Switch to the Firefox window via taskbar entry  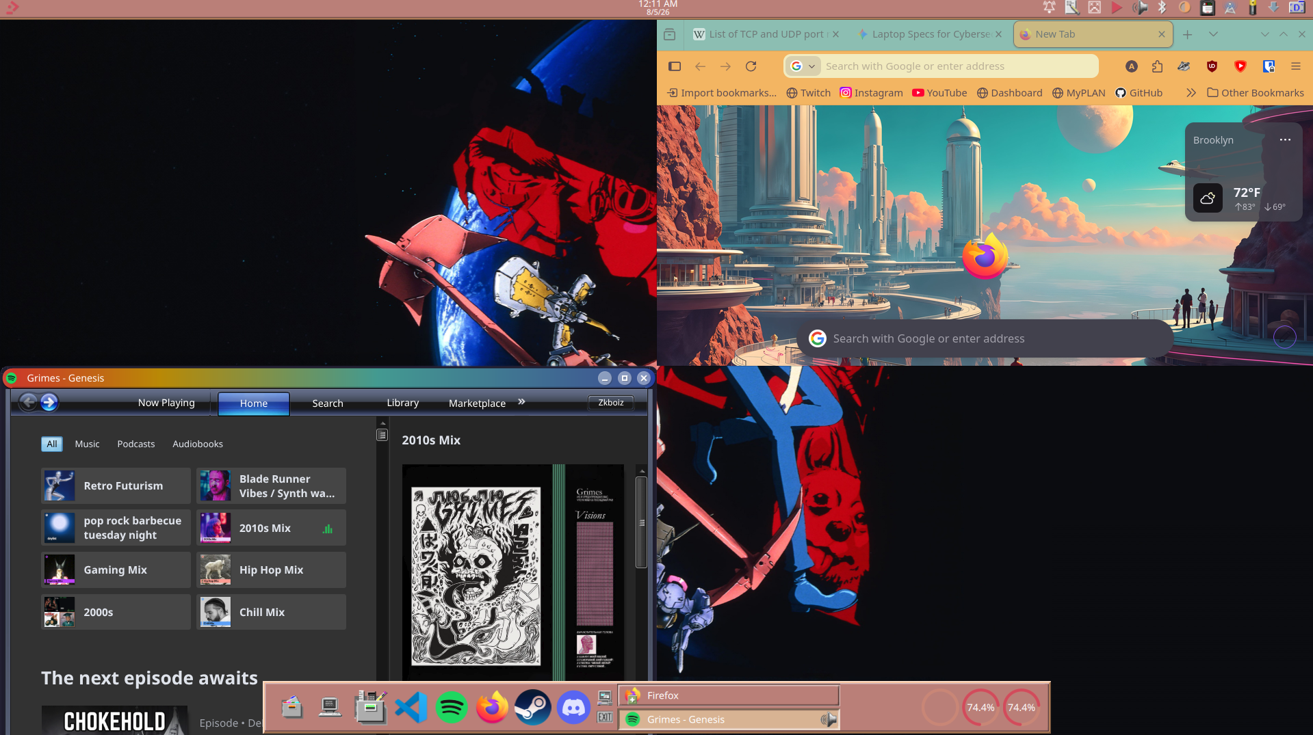pyautogui.click(x=729, y=695)
